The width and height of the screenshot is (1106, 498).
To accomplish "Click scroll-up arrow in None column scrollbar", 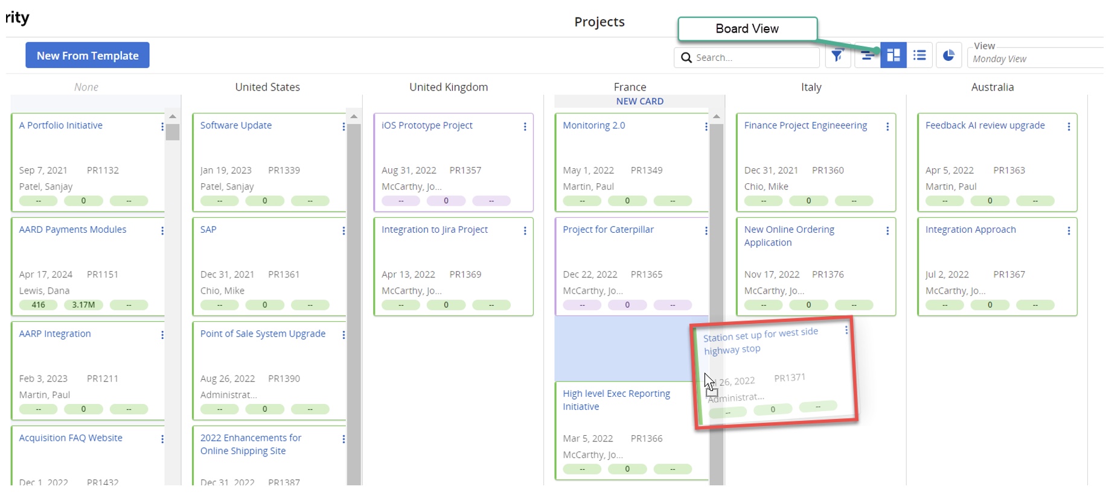I will coord(173,116).
